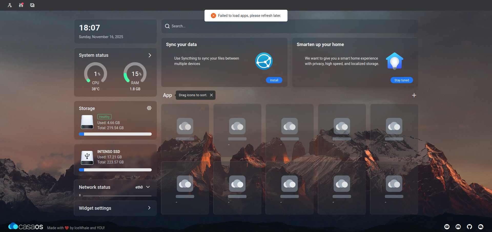The height and width of the screenshot is (232, 492).
Task: Click the CPU temperature 38°C
Action: point(96,89)
